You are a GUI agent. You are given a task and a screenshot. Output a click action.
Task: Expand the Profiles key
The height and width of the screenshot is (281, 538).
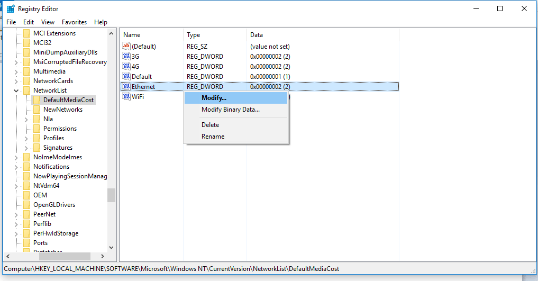(x=26, y=138)
